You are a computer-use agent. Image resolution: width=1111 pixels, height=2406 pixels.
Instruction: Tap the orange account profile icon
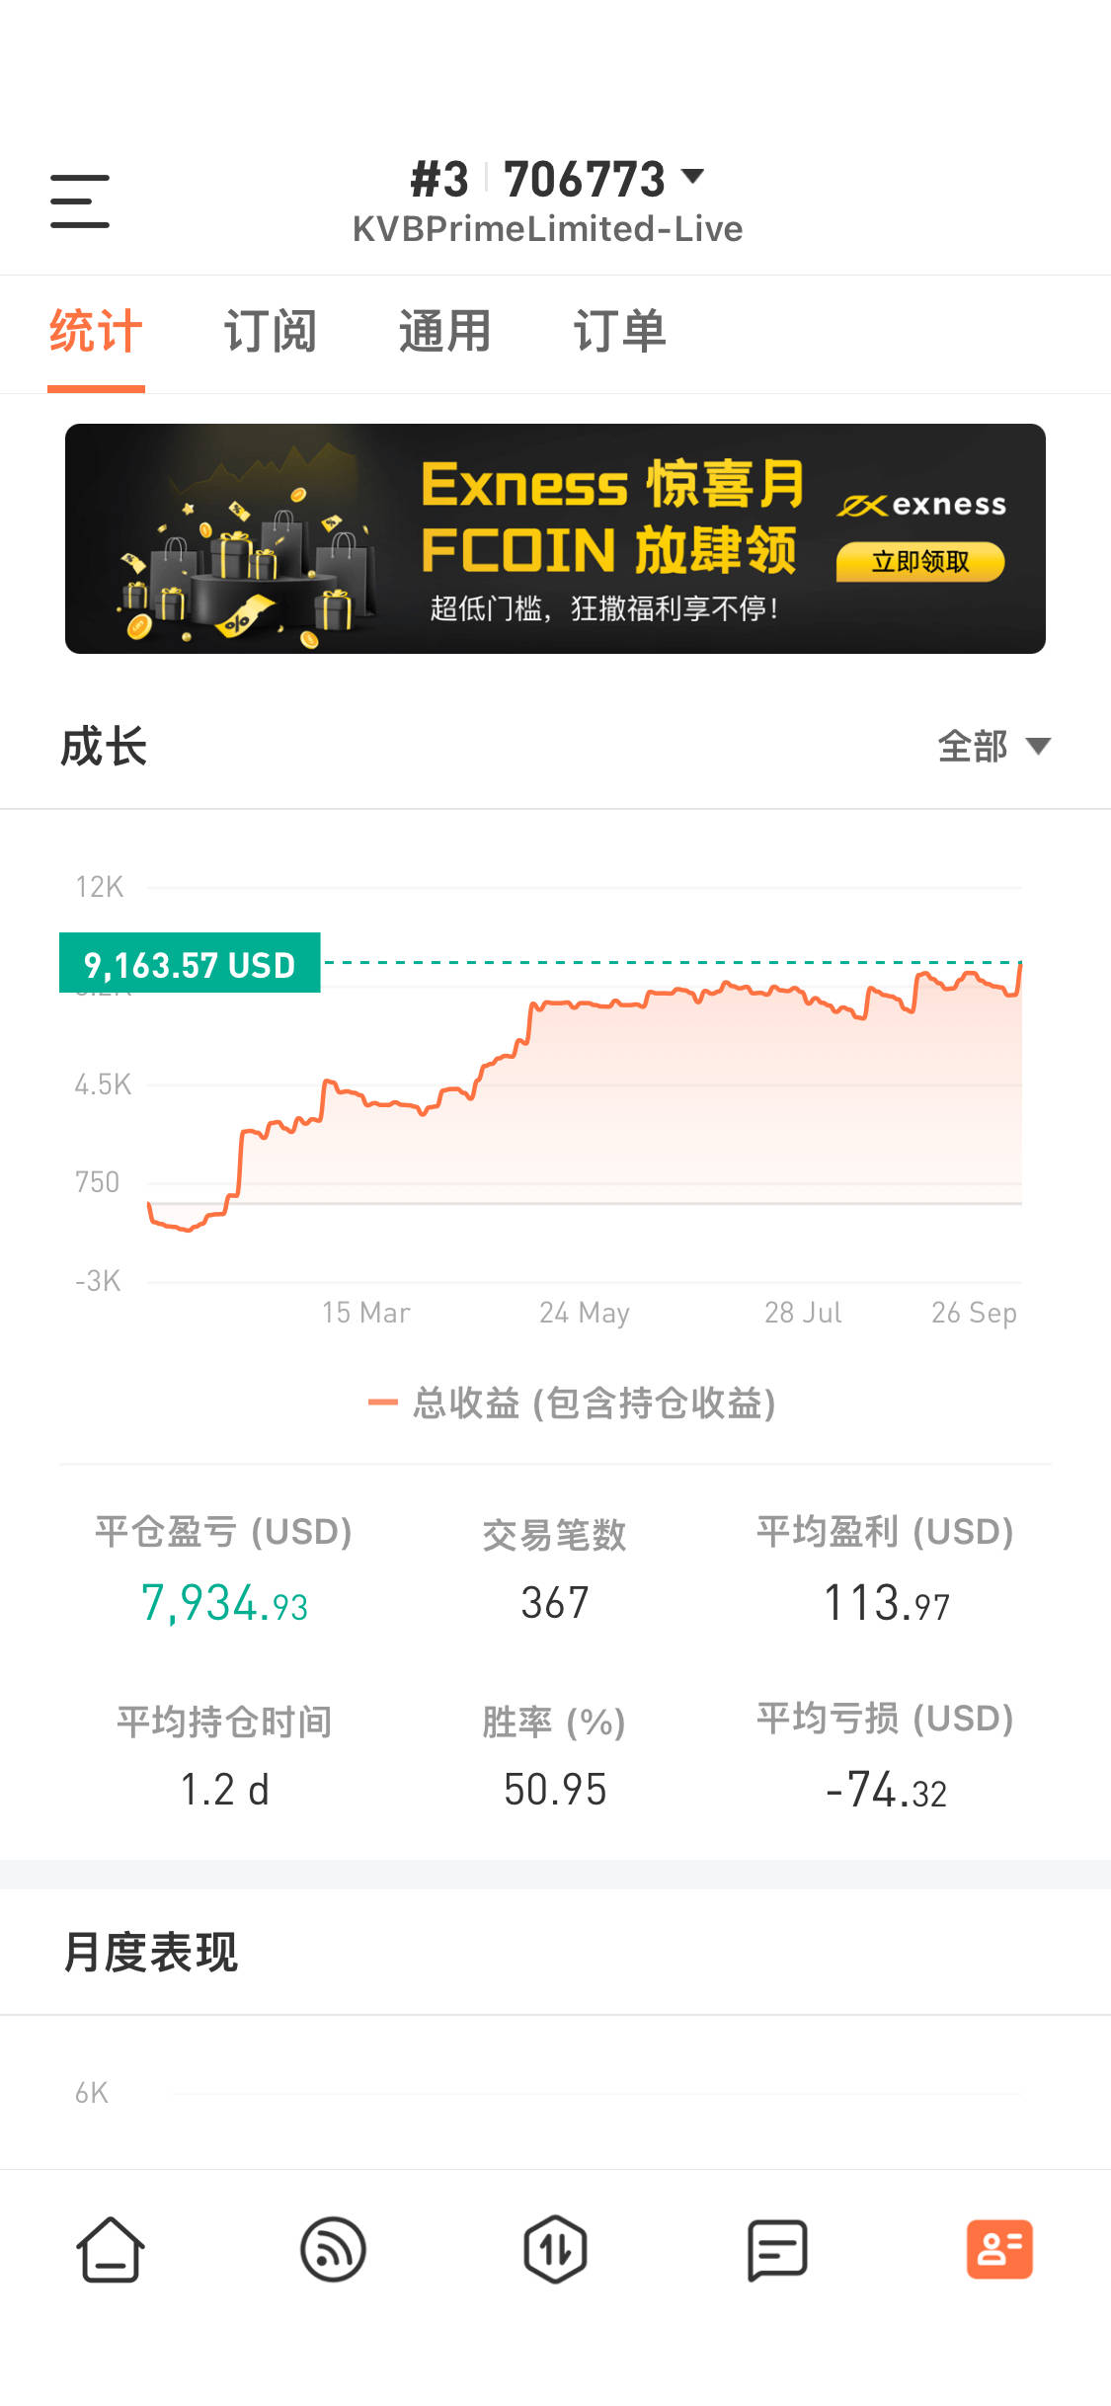[x=999, y=2249]
